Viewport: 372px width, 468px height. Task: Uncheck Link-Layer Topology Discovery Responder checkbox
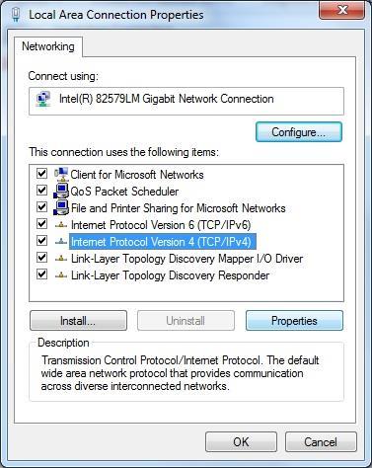click(x=41, y=273)
